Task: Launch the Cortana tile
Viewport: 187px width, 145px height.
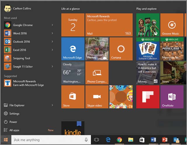Action: click(121, 49)
